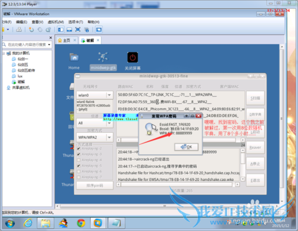298x231 pixels.
Task: Open the Windows Start button
Action: point(10,223)
